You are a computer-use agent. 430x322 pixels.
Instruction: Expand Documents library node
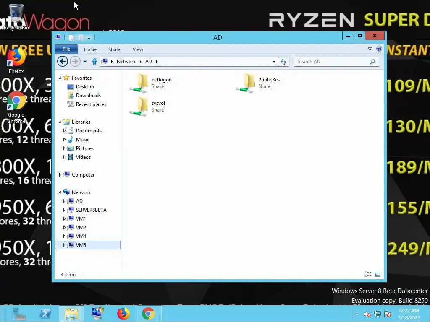tap(64, 131)
